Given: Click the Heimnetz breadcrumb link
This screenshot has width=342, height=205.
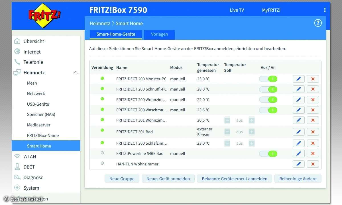Looking at the screenshot, I should click(100, 23).
